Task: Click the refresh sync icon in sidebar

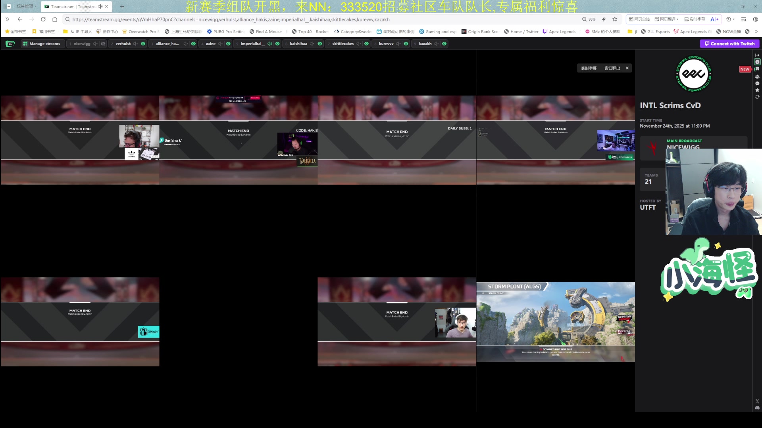Action: tap(757, 97)
